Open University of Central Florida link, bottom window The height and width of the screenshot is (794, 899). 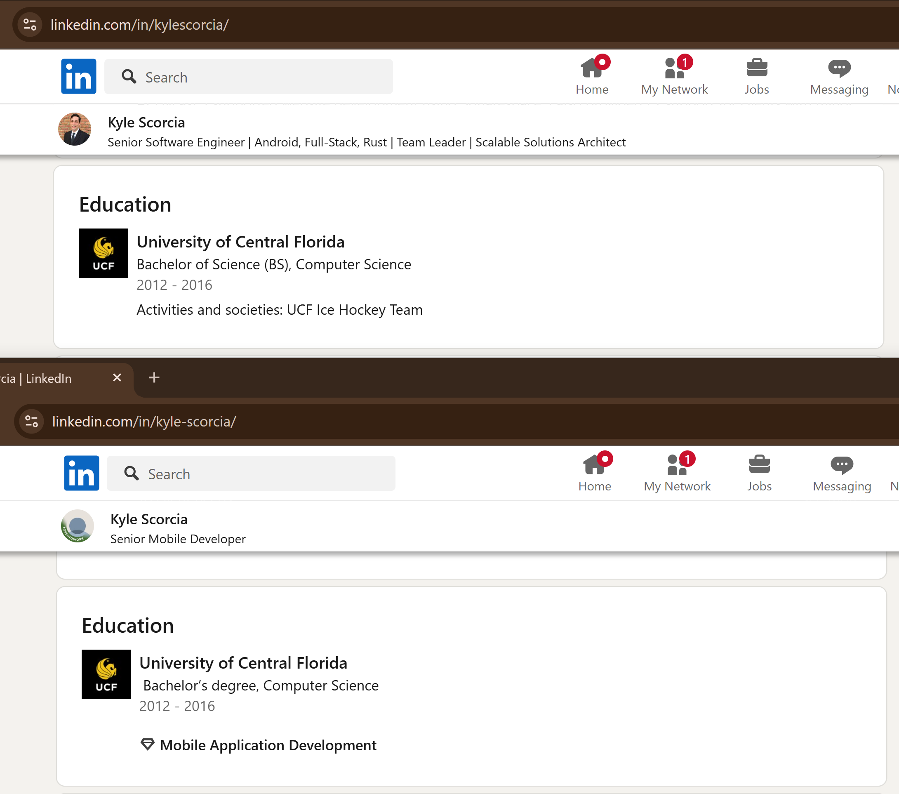tap(243, 663)
